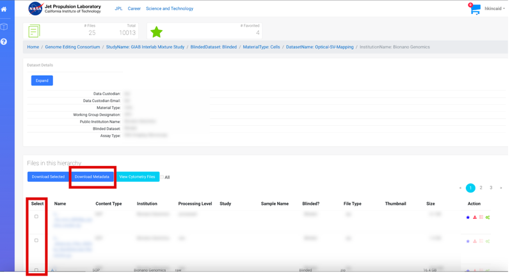512x277 pixels.
Task: Open Science and Technology menu link
Action: point(170,9)
